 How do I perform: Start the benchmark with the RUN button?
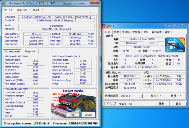point(73,115)
